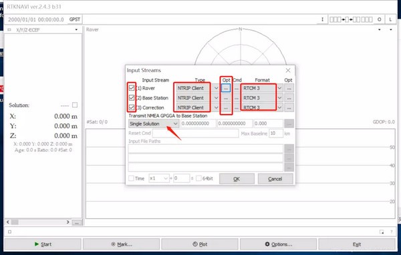
Task: Click the Max Baseline input field
Action: 276,134
